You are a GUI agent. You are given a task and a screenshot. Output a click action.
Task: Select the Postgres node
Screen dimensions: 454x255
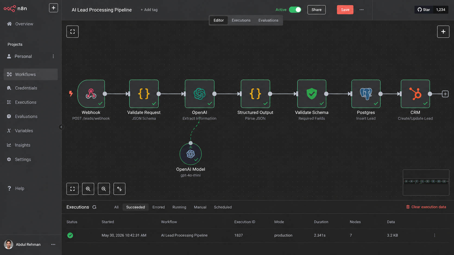point(366,94)
